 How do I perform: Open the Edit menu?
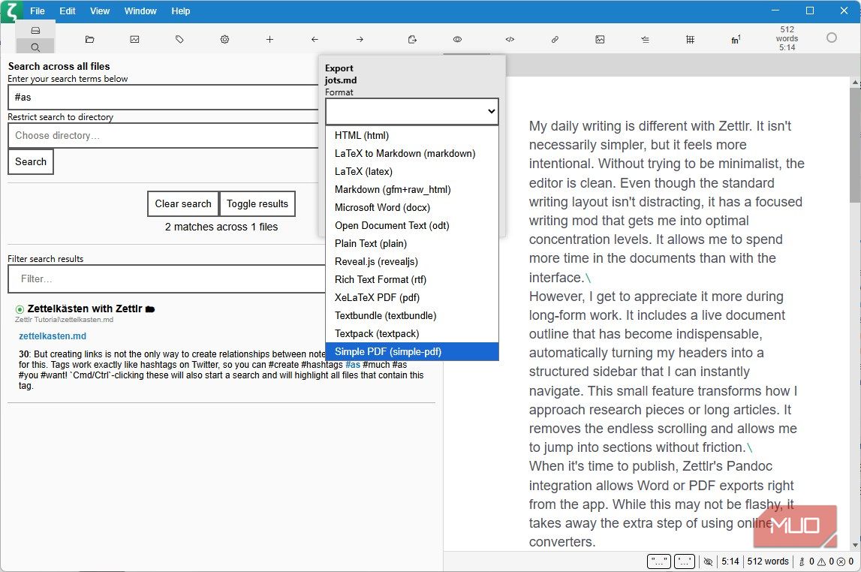(x=68, y=11)
